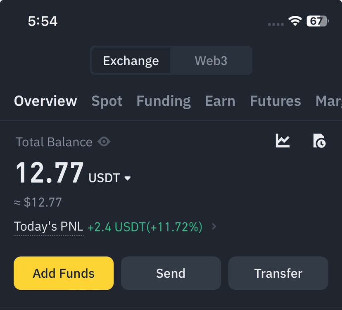Open the transaction history document icon
342x310 pixels.
[x=319, y=141]
